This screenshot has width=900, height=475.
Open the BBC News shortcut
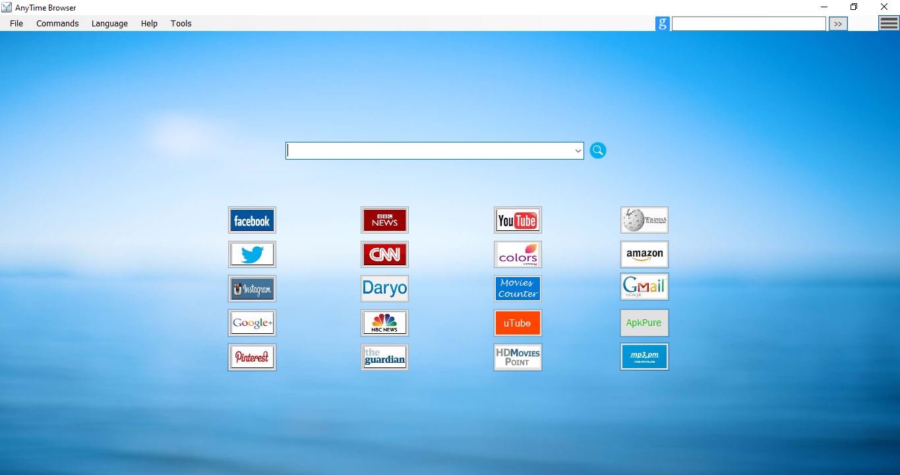tap(385, 220)
